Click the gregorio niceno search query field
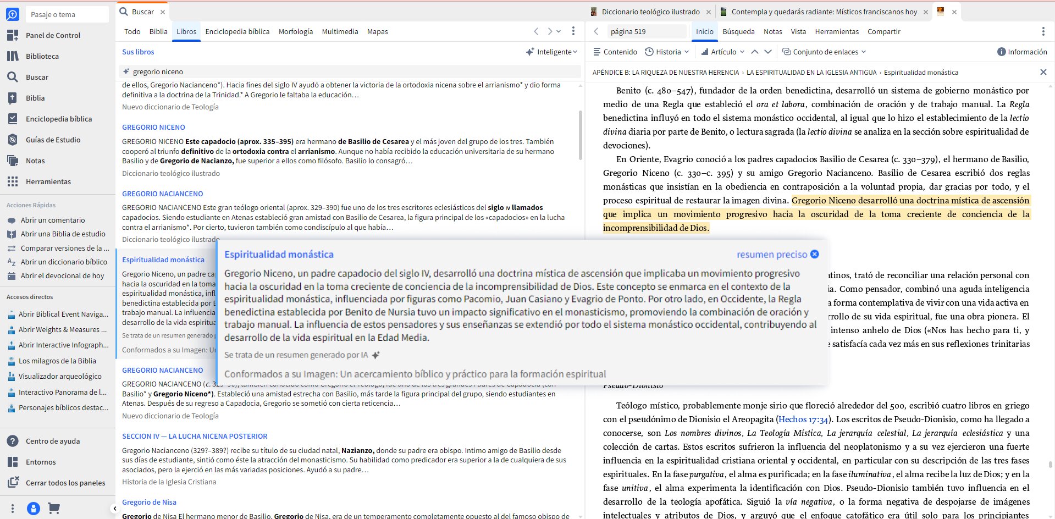1055x519 pixels. pos(350,71)
